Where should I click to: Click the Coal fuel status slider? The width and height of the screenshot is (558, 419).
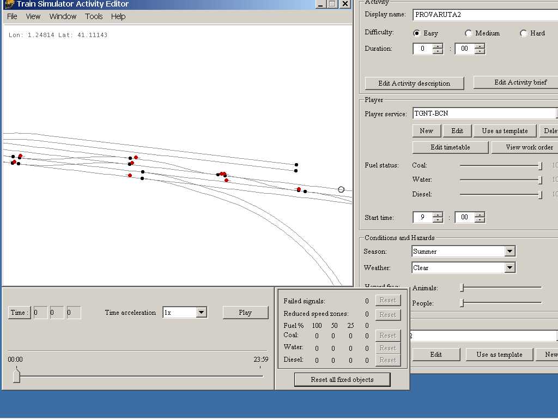pyautogui.click(x=500, y=165)
